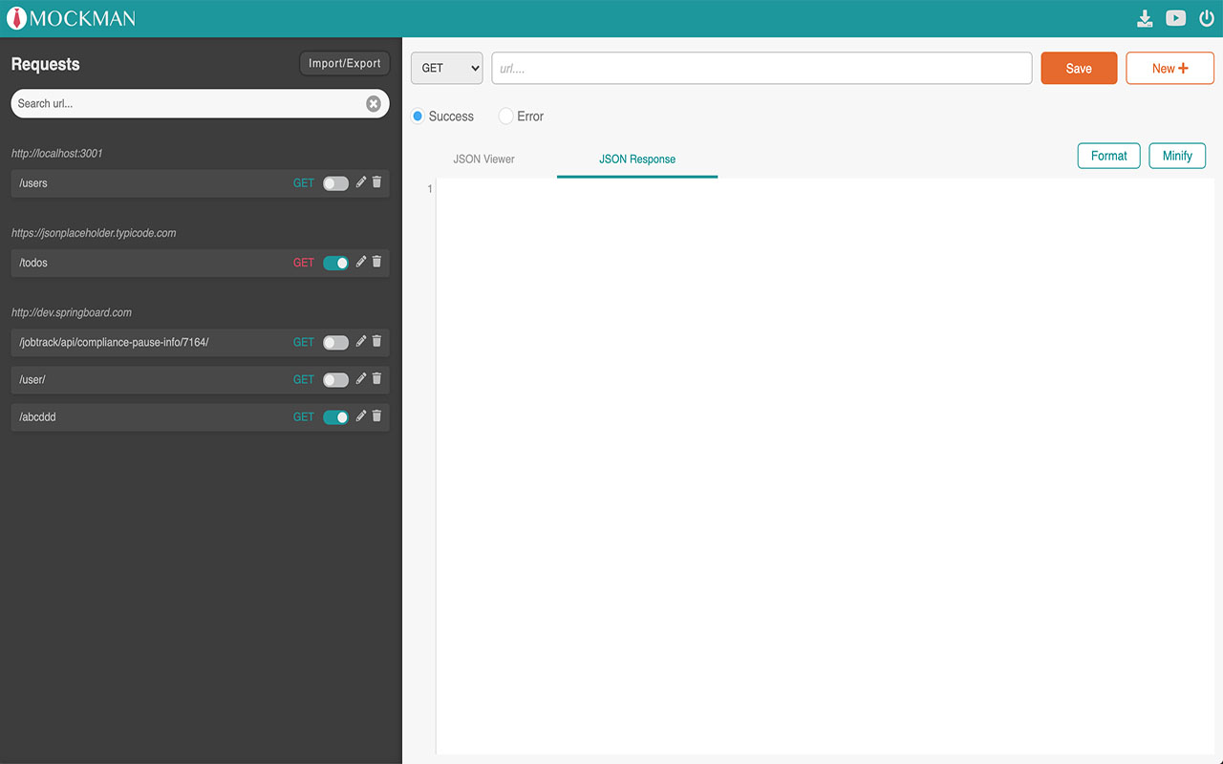Select the Error radio button
Viewport: 1223px width, 764px height.
coord(506,117)
